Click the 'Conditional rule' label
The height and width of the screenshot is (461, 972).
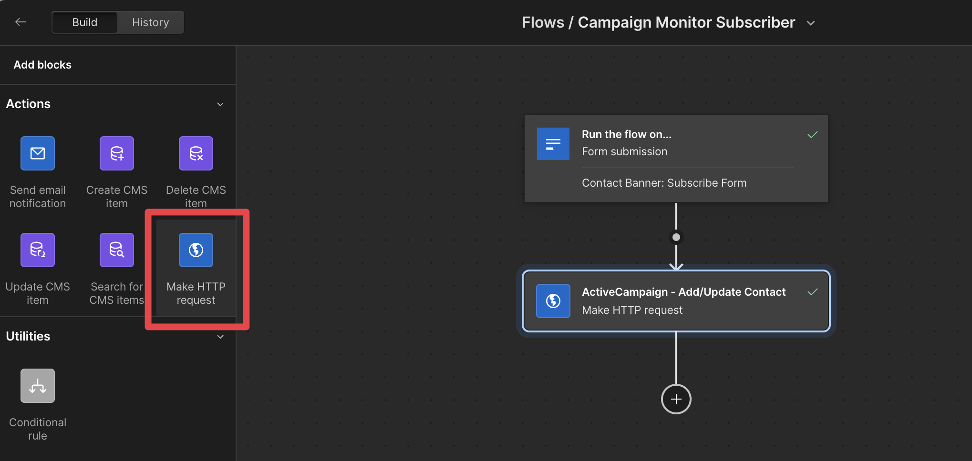coord(38,429)
